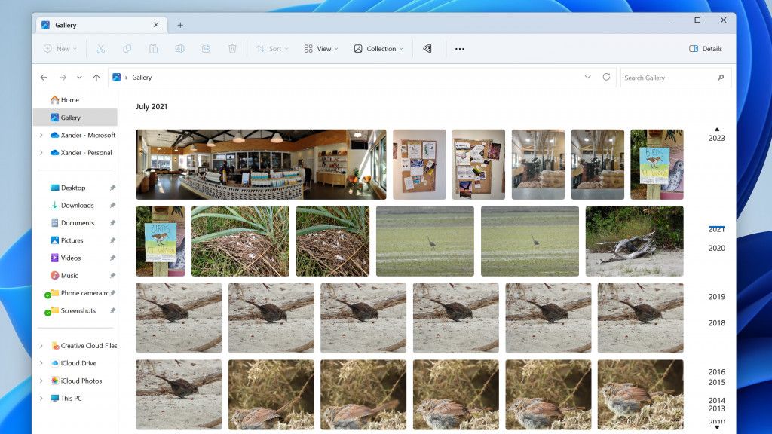The height and width of the screenshot is (434, 772).
Task: Expand the Xander - Microsoft tree item
Action: click(40, 135)
